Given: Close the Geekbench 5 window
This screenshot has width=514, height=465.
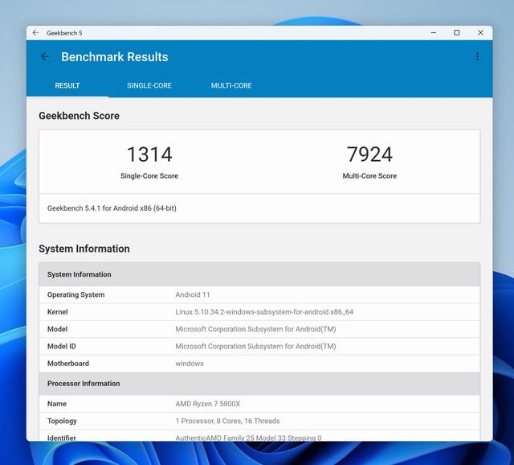Looking at the screenshot, I should 480,33.
